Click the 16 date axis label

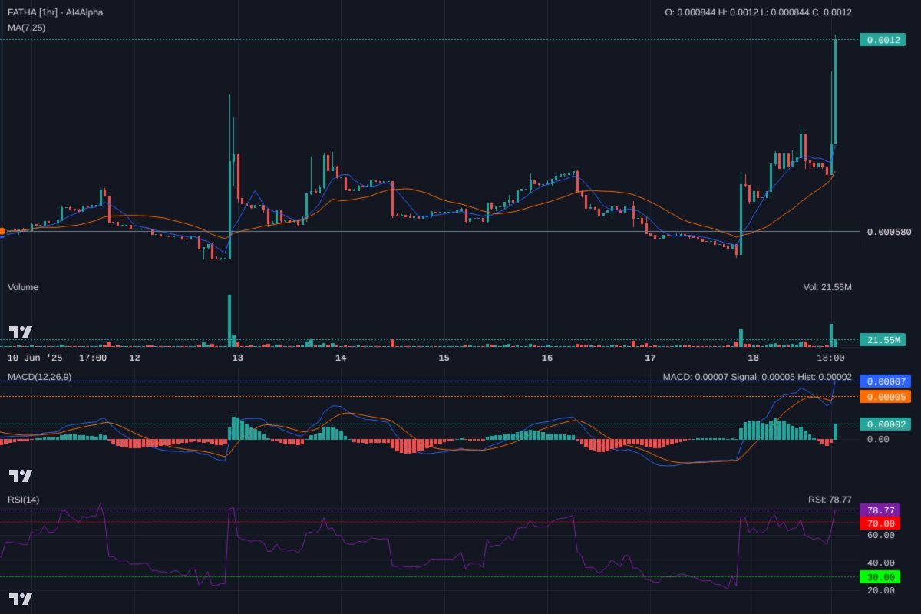coord(547,358)
